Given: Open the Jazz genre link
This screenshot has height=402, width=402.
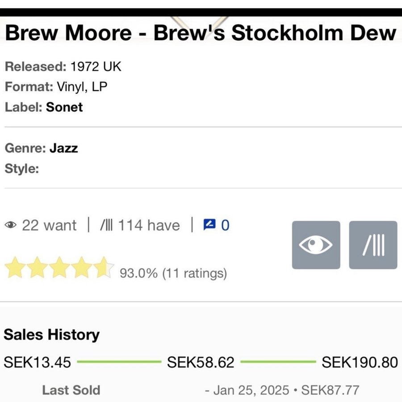Looking at the screenshot, I should click(x=63, y=148).
